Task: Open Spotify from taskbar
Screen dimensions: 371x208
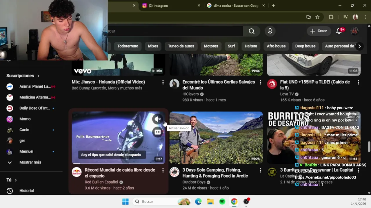Action: pyautogui.click(x=222, y=202)
